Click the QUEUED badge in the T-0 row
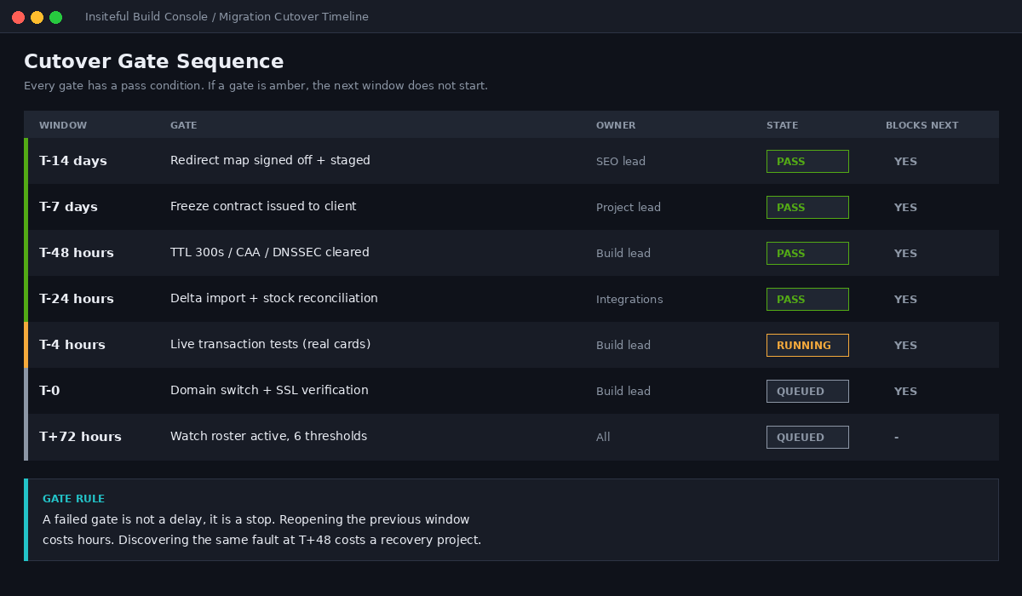This screenshot has height=596, width=1022. [807, 391]
